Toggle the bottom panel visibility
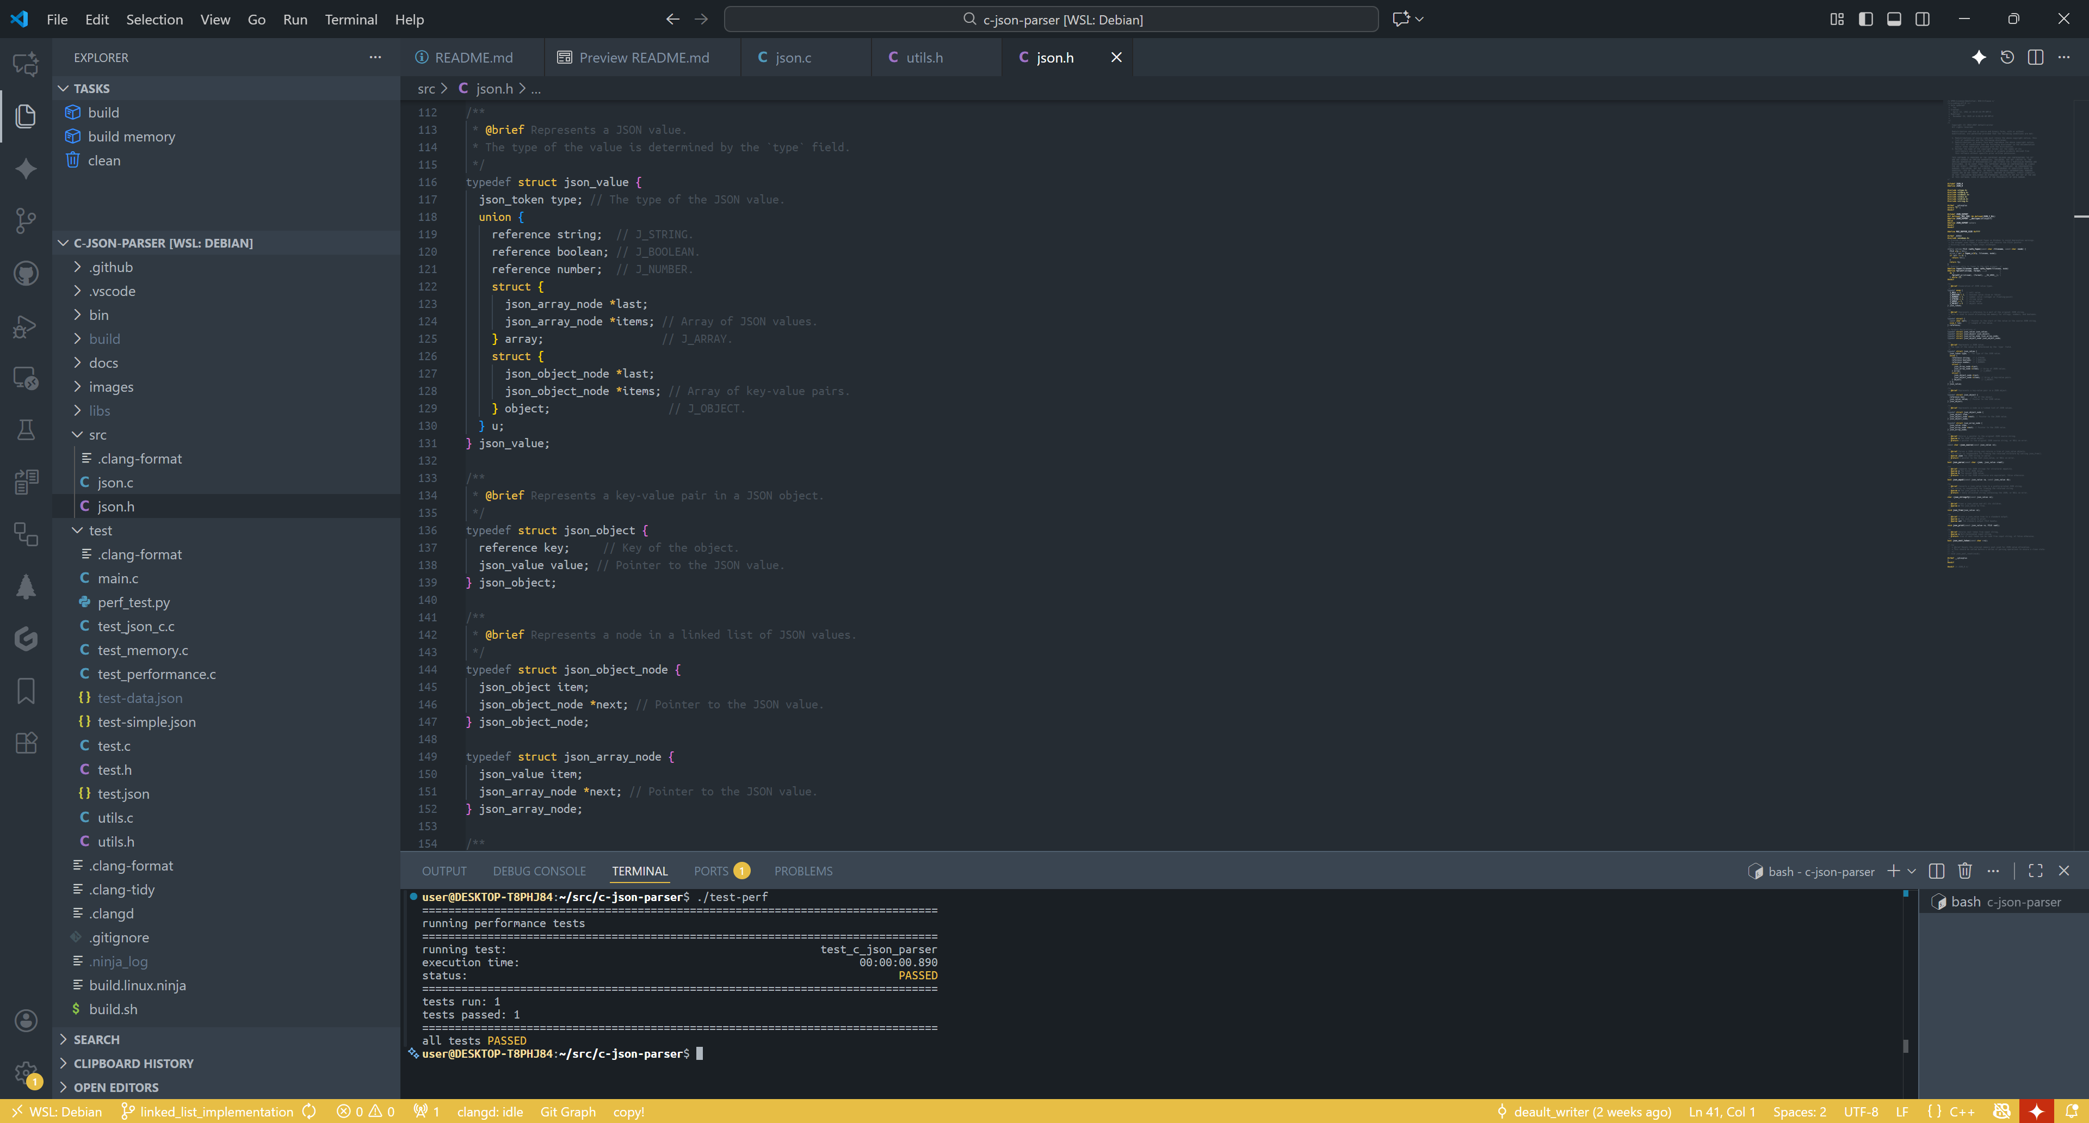Viewport: 2089px width, 1123px height. click(1894, 18)
